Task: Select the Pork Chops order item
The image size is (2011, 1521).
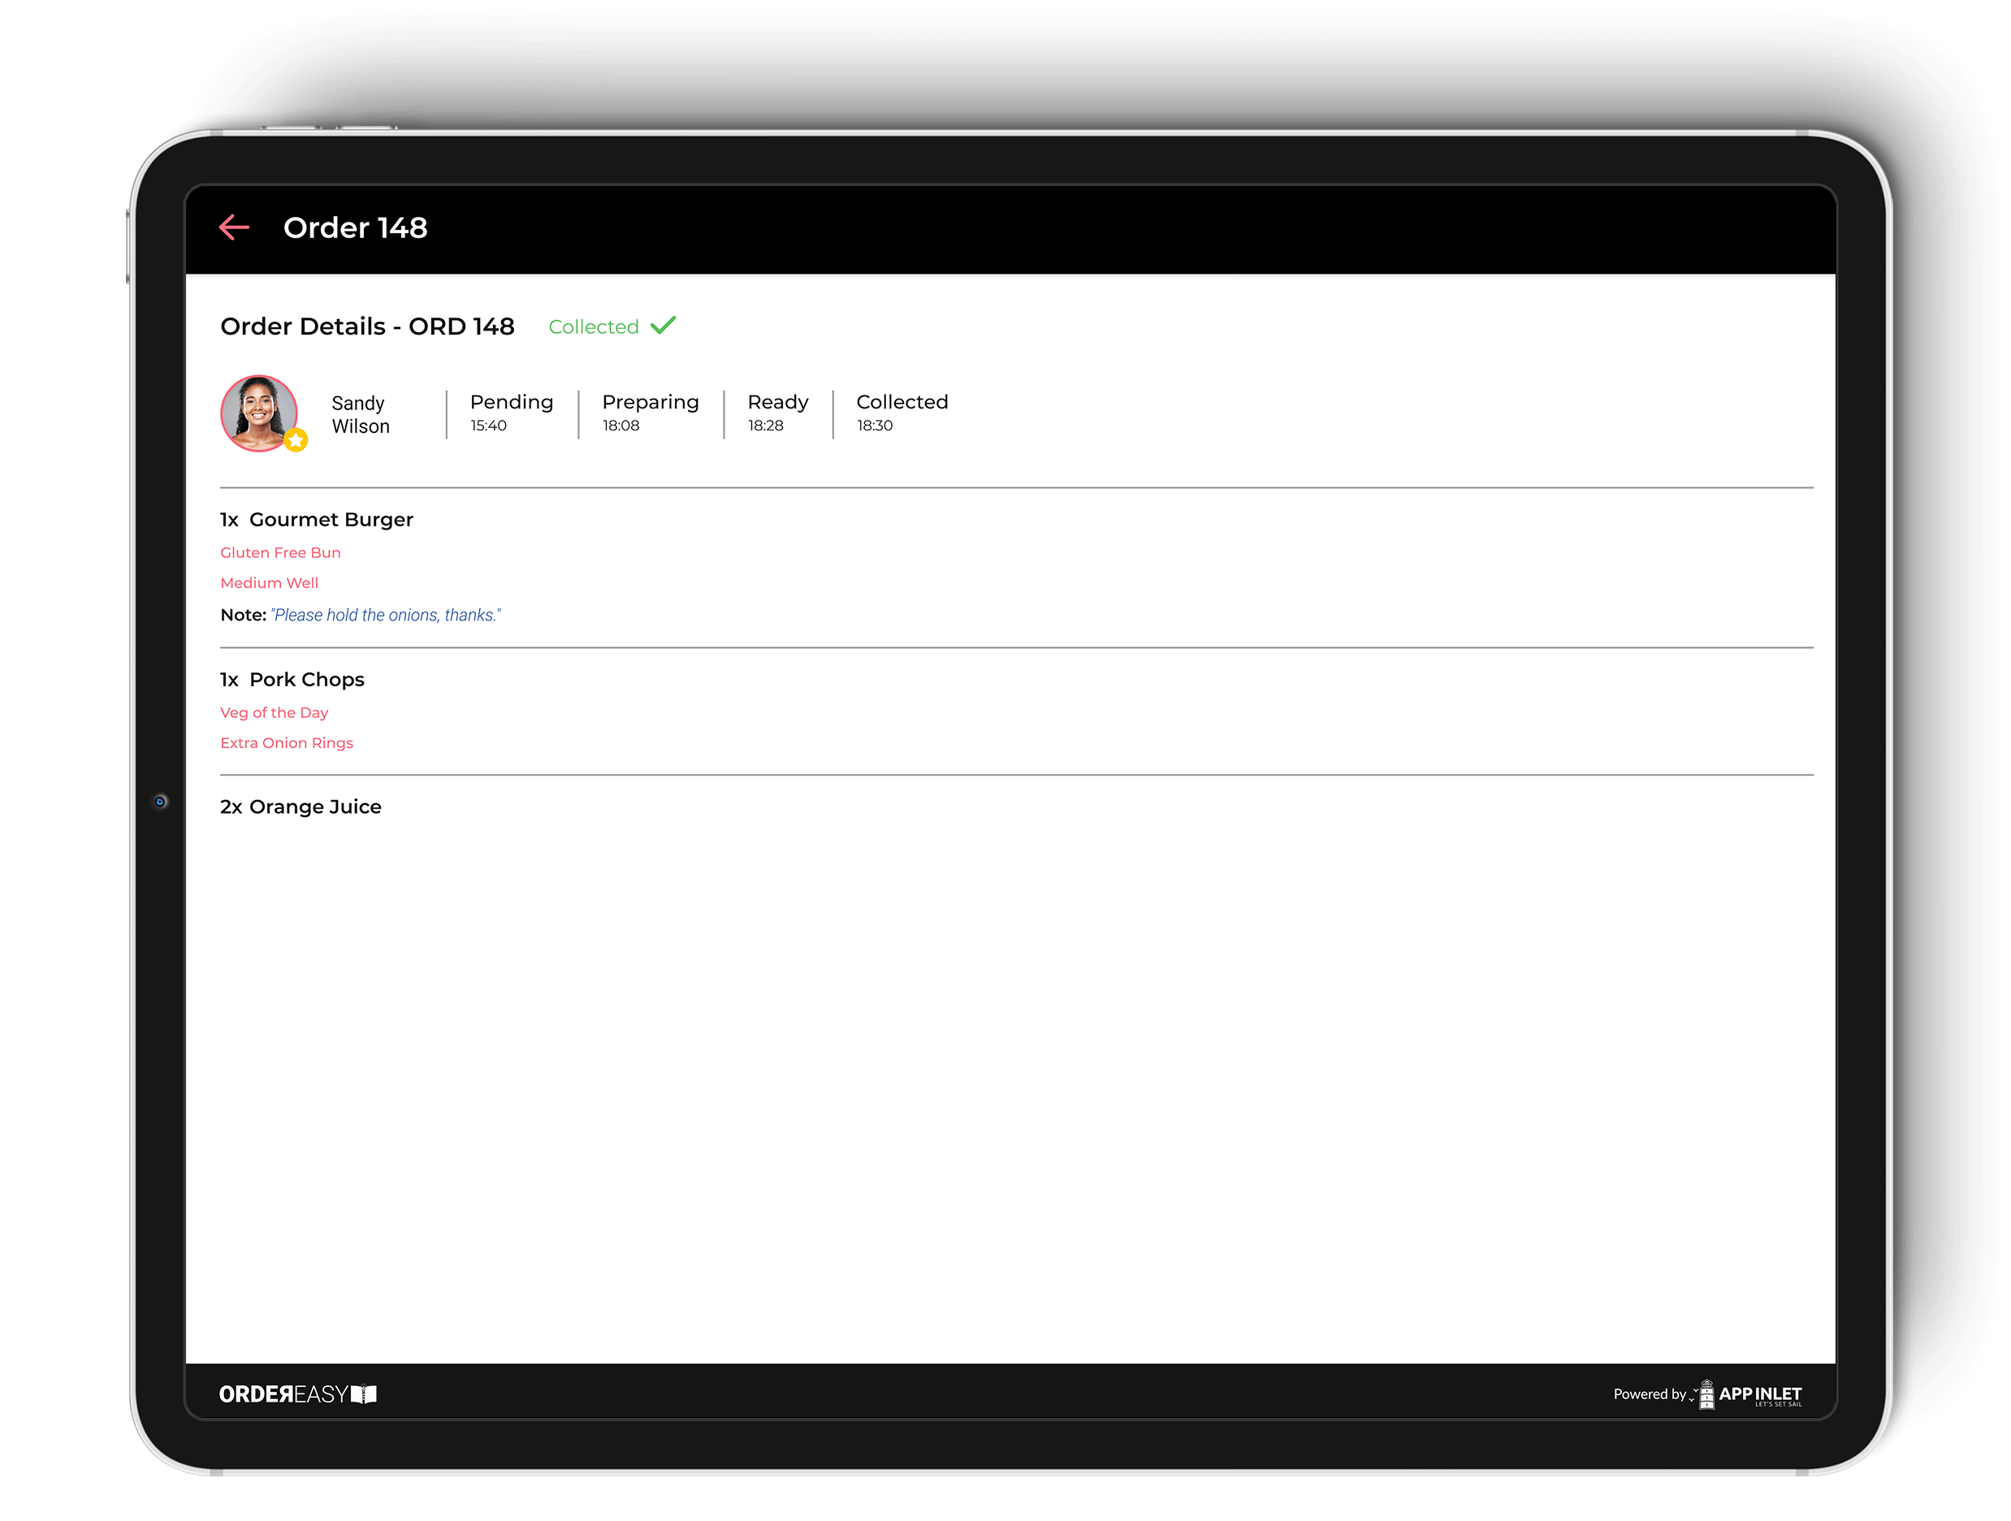Action: point(292,679)
